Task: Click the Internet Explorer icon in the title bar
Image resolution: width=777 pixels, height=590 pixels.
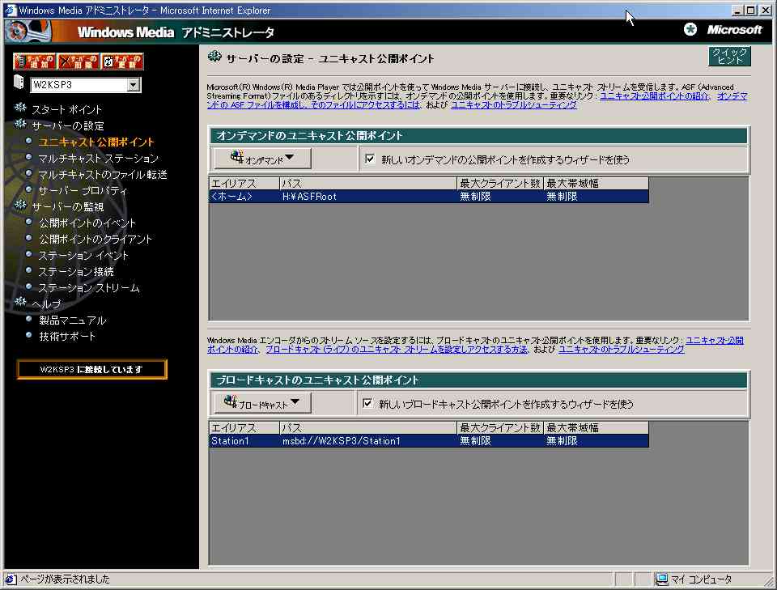Action: pyautogui.click(x=10, y=10)
